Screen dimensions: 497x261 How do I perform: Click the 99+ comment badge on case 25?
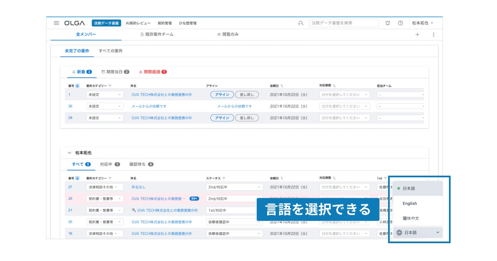(x=194, y=198)
